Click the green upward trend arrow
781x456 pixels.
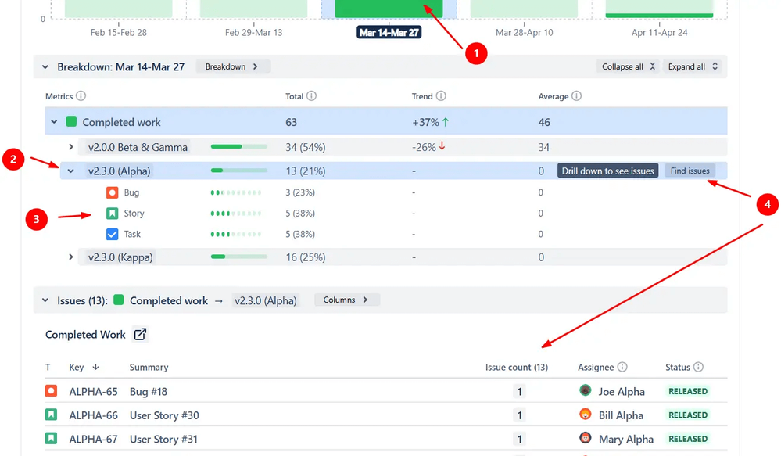(446, 121)
